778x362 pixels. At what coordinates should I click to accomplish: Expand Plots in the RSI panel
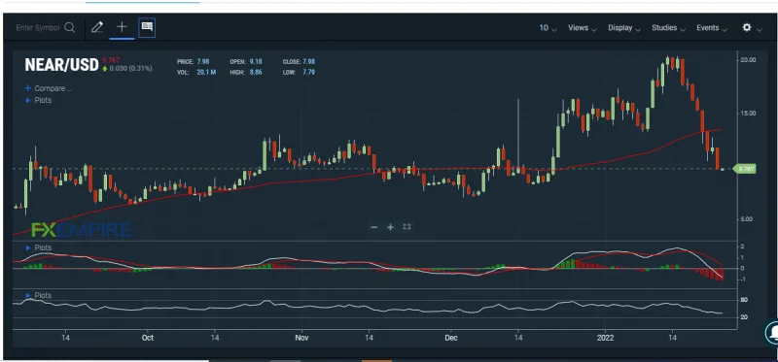[39, 295]
